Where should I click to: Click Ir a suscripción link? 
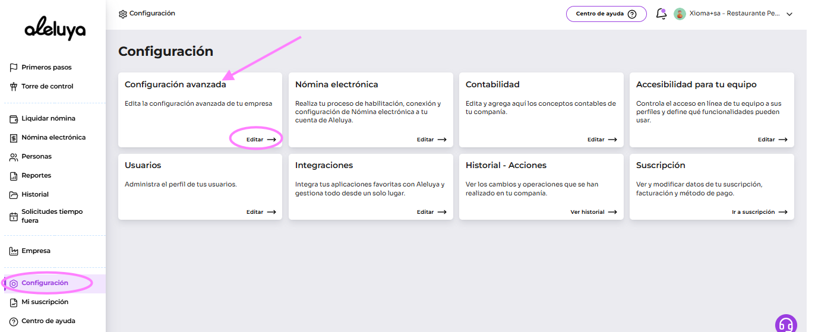click(x=759, y=212)
